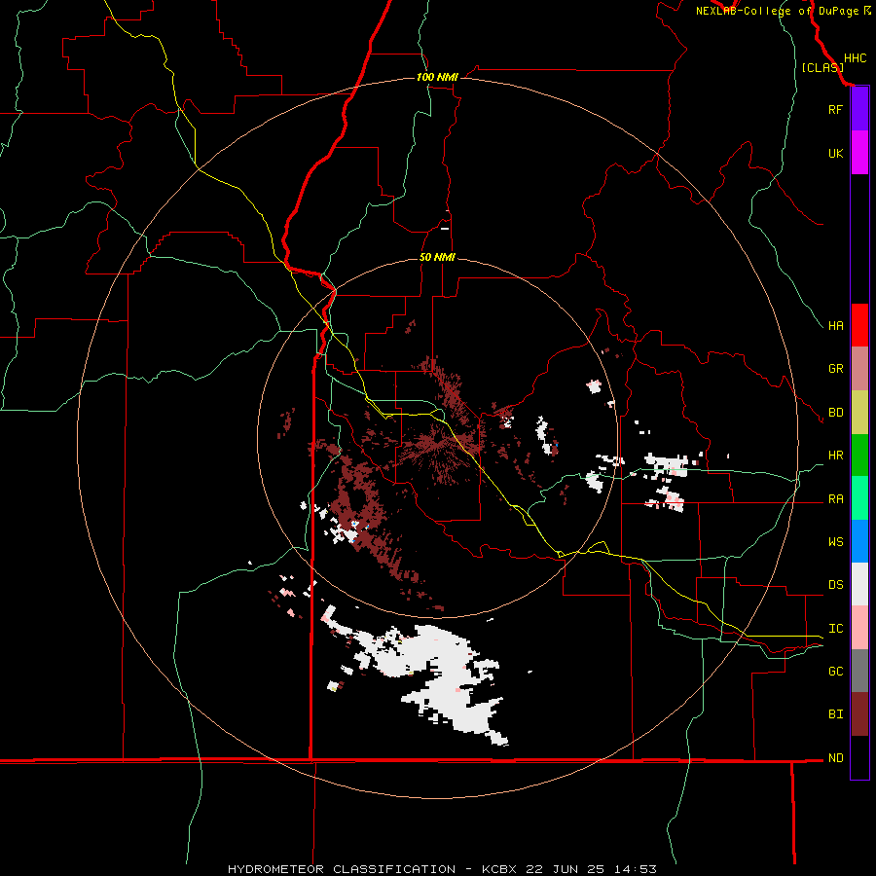
Task: Click the BD legend label
Action: (835, 413)
